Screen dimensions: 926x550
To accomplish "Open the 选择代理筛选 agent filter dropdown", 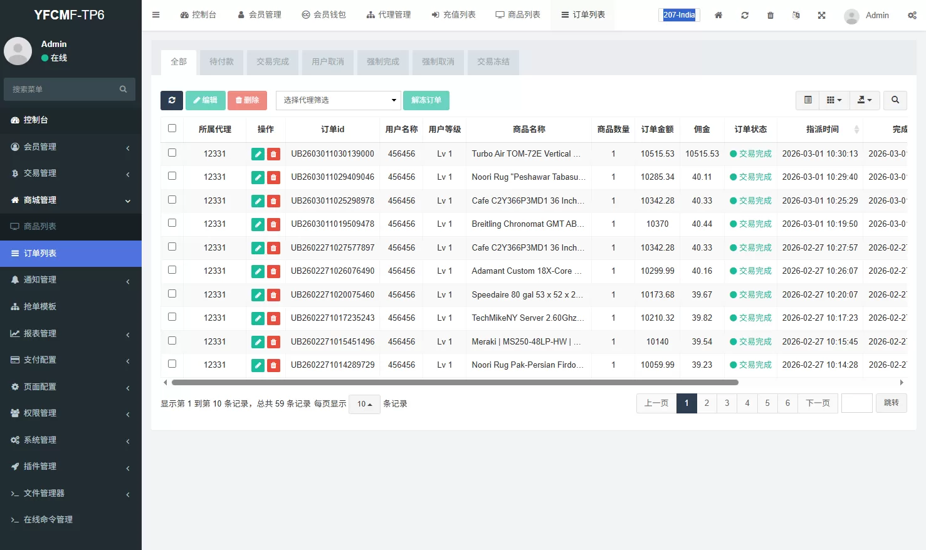I will coord(338,100).
